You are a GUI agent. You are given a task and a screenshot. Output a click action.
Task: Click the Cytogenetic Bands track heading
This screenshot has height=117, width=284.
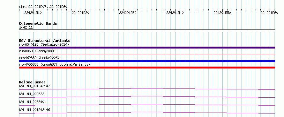pos(38,23)
